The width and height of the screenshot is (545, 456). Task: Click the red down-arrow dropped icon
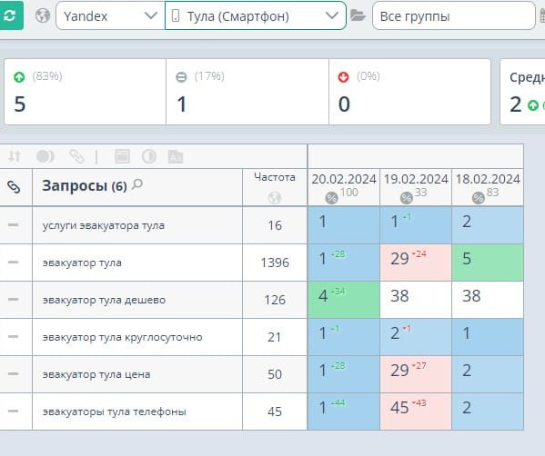tap(343, 76)
